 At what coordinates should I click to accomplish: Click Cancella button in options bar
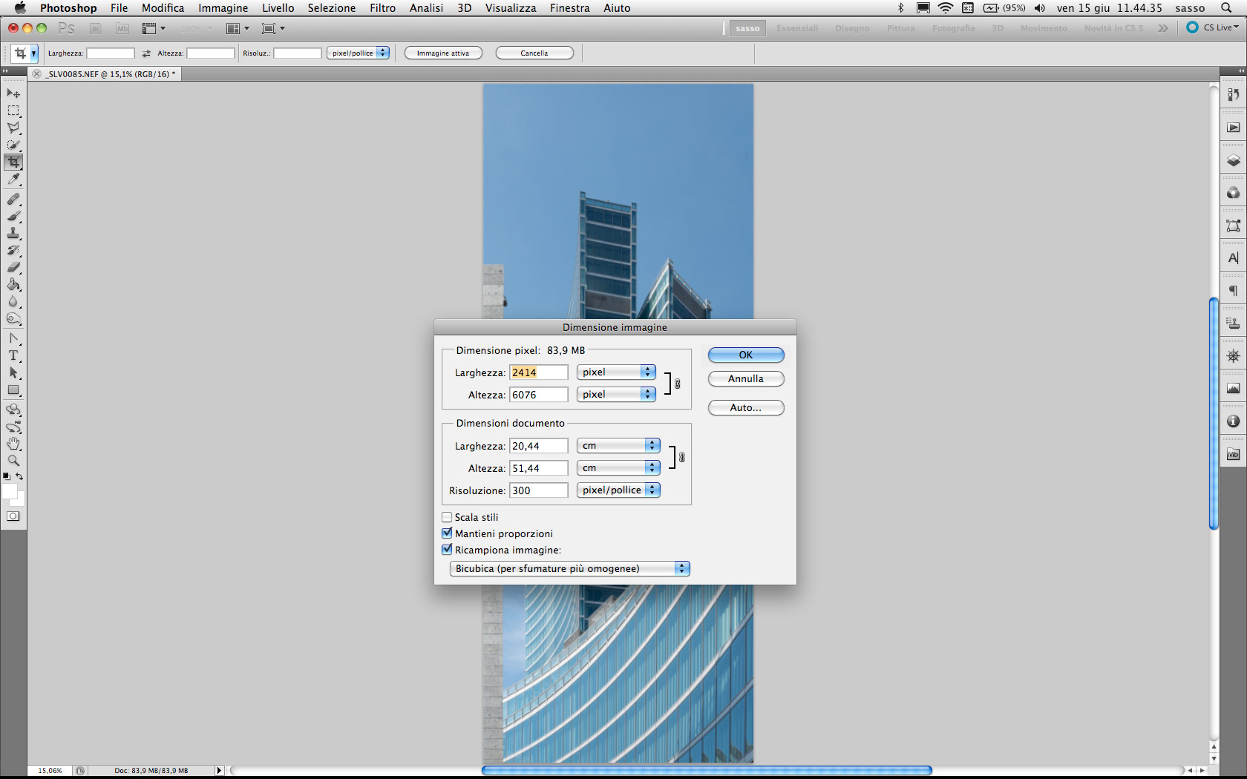[x=534, y=53]
